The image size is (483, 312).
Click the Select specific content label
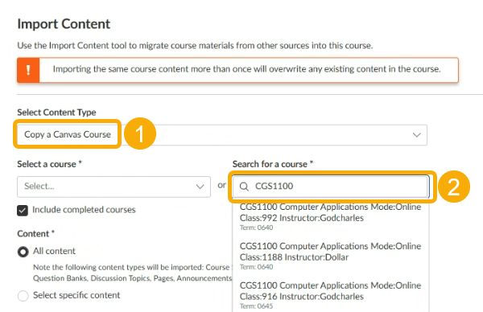tap(76, 295)
